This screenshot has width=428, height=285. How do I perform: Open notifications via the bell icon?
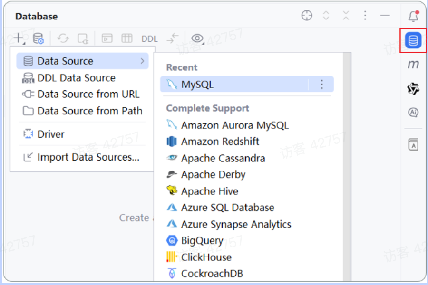tap(413, 17)
